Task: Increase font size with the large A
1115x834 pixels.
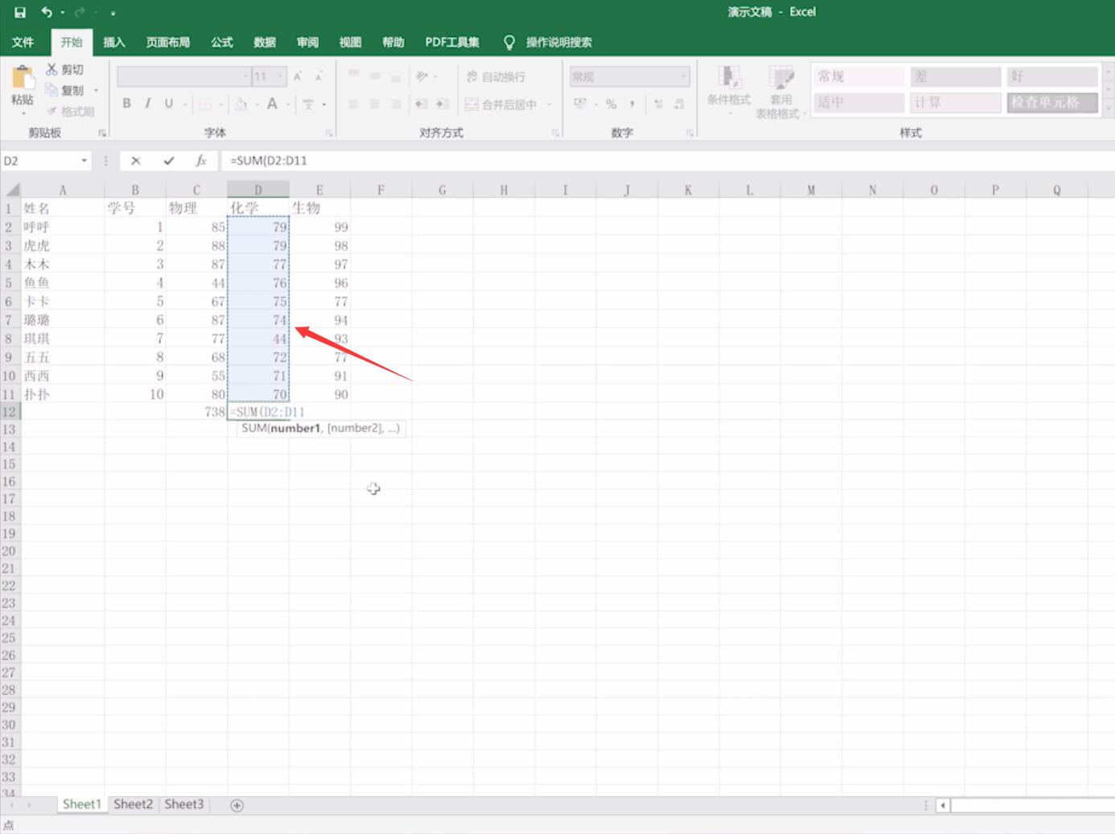Action: click(x=298, y=76)
